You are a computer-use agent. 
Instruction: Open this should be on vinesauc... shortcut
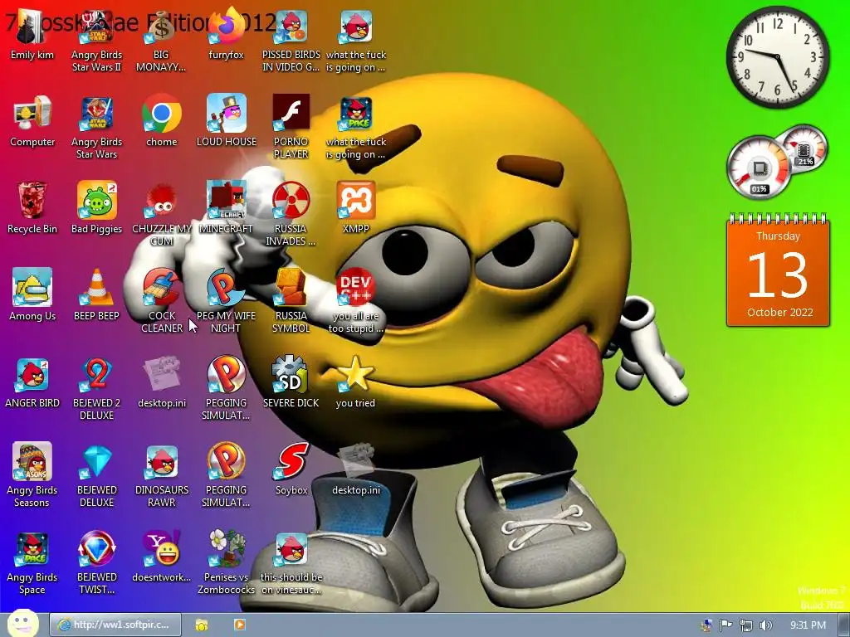pyautogui.click(x=291, y=563)
